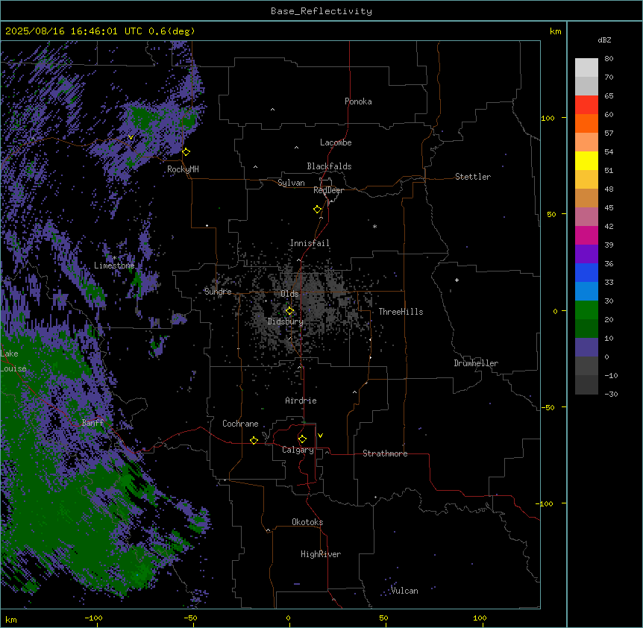Click the 45 value in dBZ legend
Screen dimensions: 643x628
pyautogui.click(x=609, y=208)
